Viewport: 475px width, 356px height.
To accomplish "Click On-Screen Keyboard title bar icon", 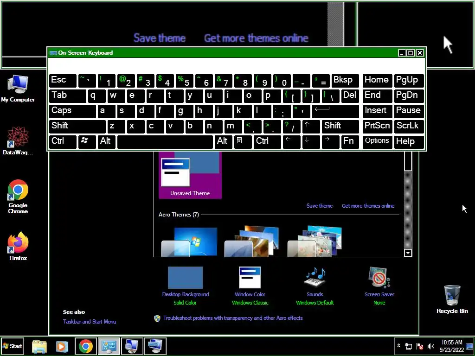I will pos(53,53).
